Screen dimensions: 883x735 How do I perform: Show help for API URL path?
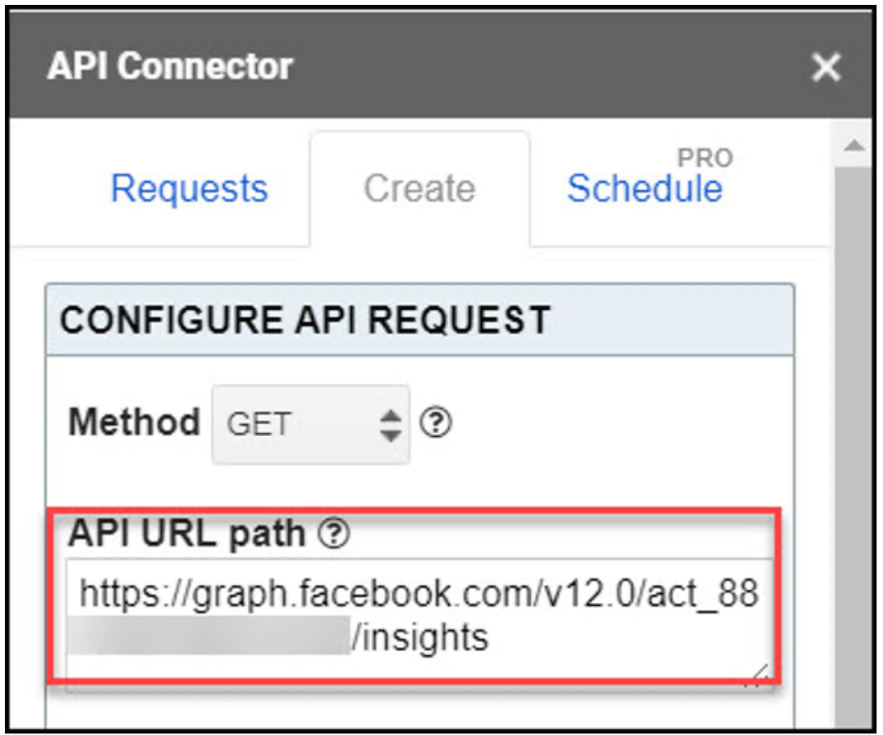pyautogui.click(x=334, y=533)
